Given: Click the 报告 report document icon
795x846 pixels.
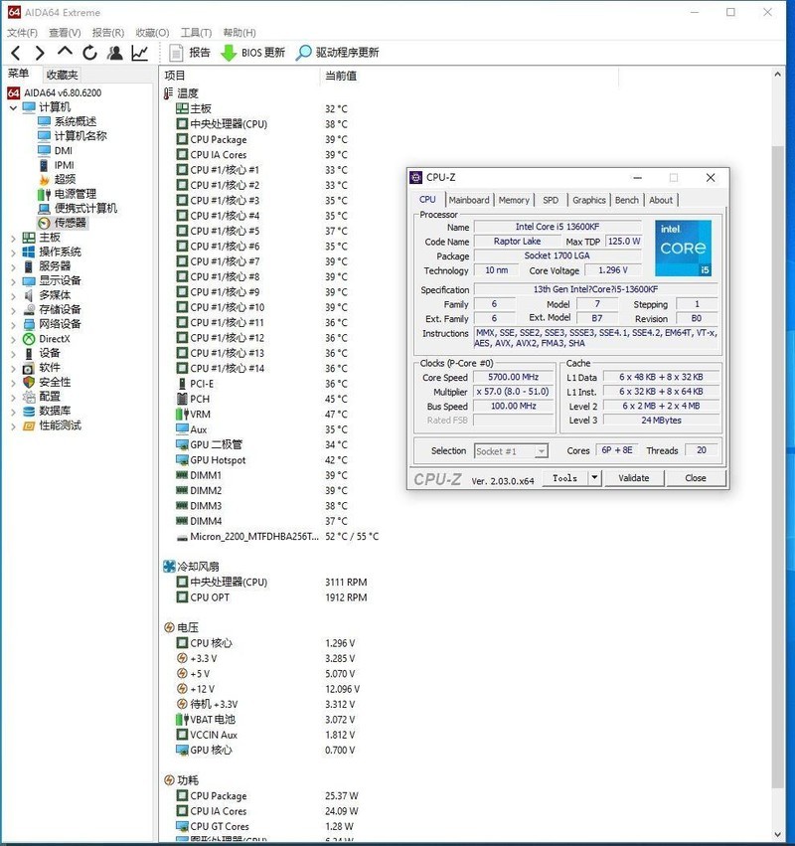Looking at the screenshot, I should [177, 53].
